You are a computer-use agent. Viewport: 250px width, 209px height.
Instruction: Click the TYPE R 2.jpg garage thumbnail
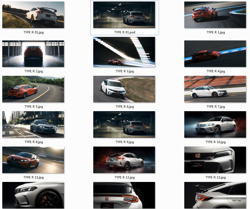pyautogui.click(x=33, y=54)
